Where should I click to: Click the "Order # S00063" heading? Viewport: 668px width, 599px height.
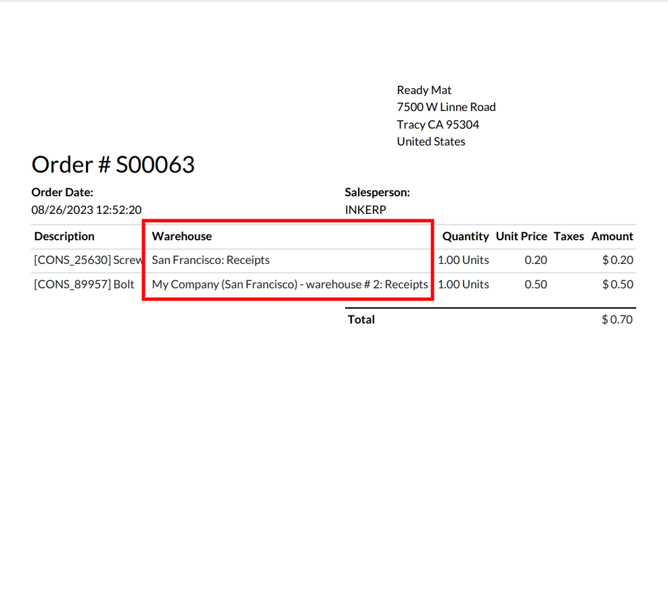[x=113, y=164]
